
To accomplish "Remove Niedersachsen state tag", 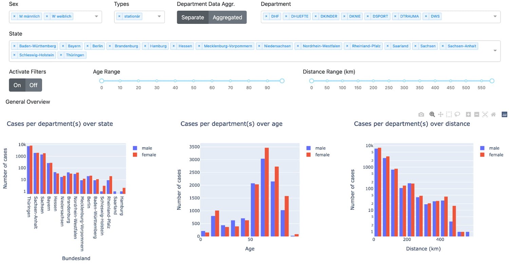I will pos(260,46).
